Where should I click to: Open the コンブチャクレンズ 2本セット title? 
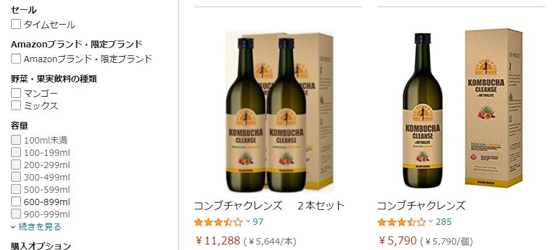click(x=269, y=206)
